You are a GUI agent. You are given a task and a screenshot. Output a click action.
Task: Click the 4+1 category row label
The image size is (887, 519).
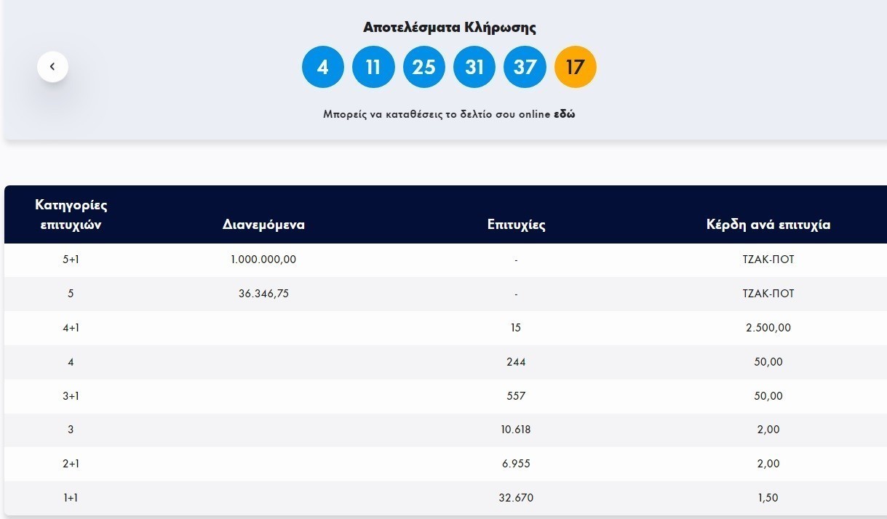(x=71, y=328)
